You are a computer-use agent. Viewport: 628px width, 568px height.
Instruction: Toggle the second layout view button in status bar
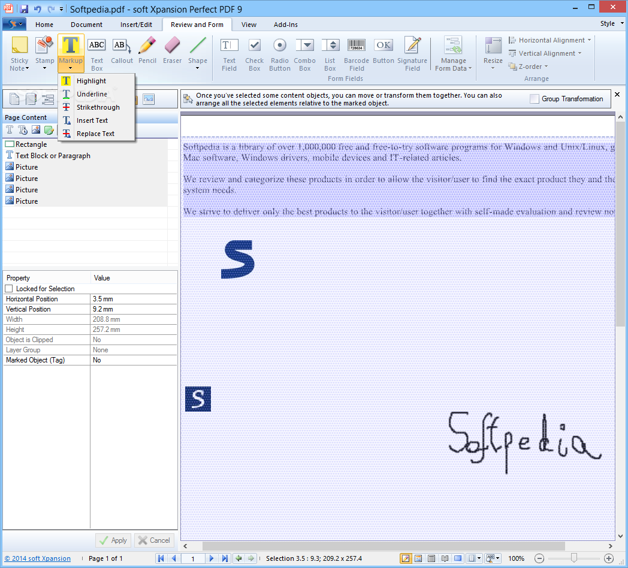(x=418, y=558)
